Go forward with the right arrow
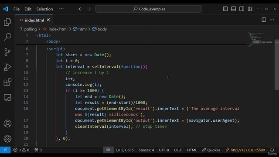The image size is (279, 157). coord(88,9)
